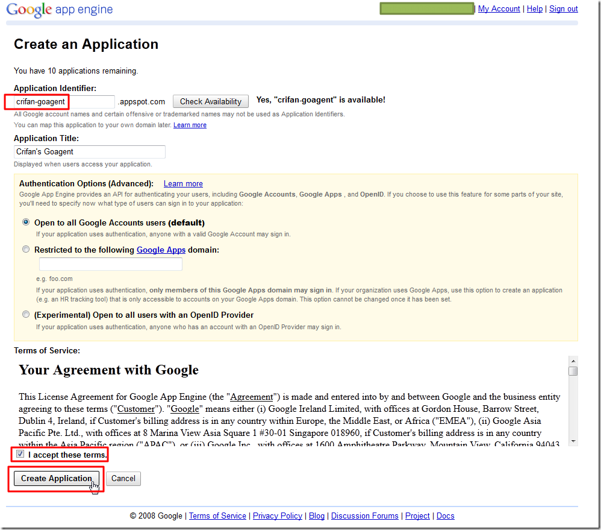
Task: Open the Docs link in footer
Action: (x=445, y=516)
